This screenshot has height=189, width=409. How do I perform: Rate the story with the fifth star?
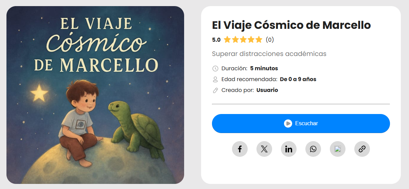tap(259, 40)
